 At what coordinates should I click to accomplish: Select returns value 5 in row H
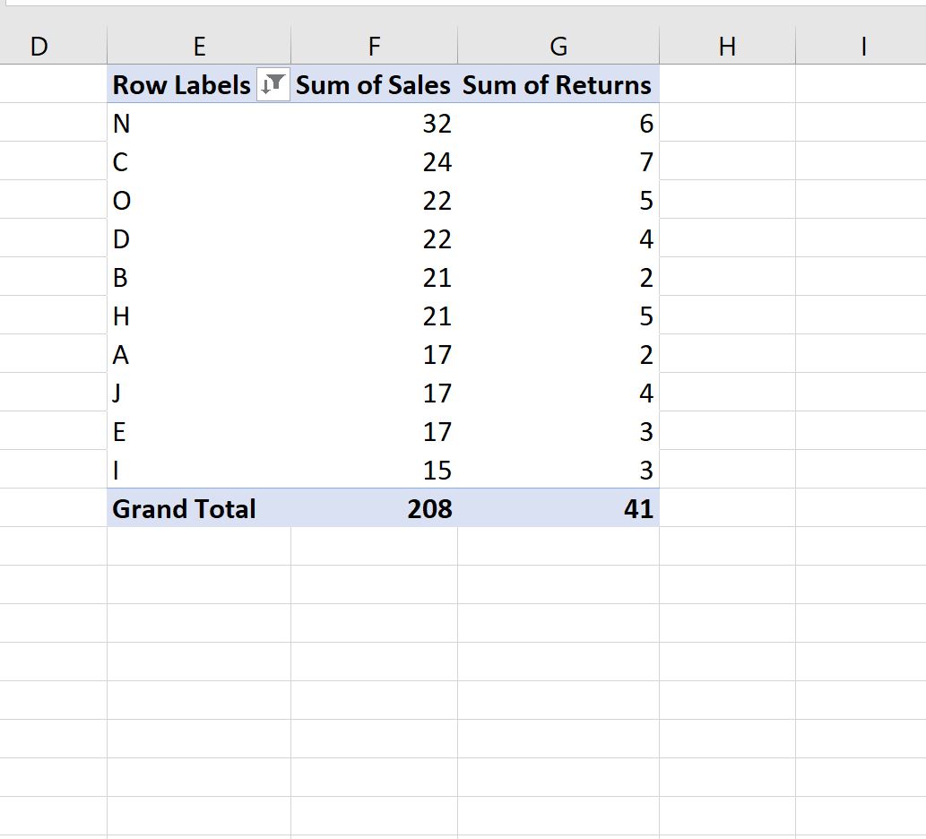[x=558, y=316]
